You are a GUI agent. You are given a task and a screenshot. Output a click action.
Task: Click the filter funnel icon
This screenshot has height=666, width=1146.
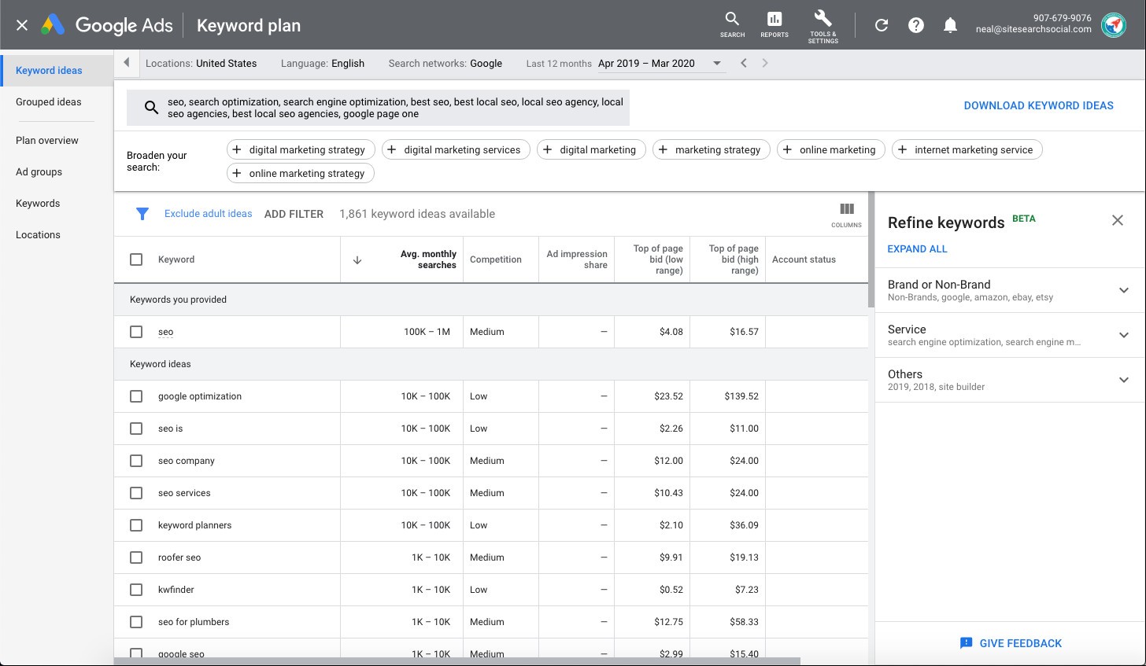[x=142, y=214]
